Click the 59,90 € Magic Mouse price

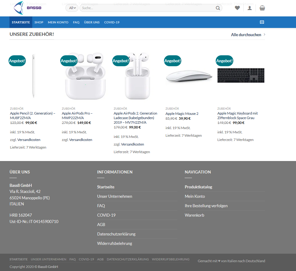click(185, 118)
